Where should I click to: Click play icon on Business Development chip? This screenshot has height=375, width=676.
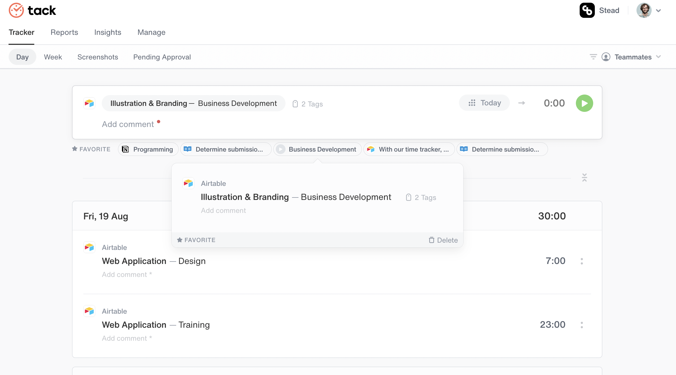tap(281, 149)
